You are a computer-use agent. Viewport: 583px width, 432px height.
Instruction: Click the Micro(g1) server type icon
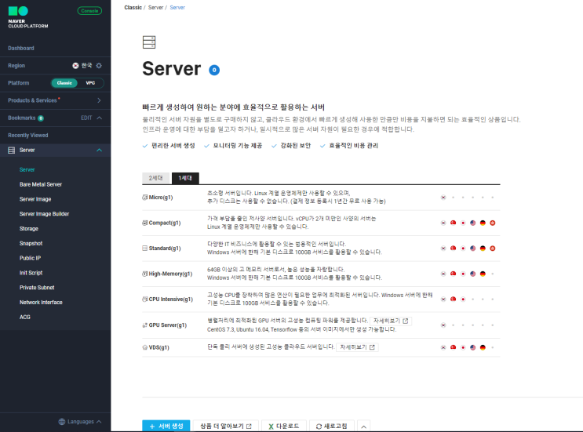pyautogui.click(x=145, y=198)
